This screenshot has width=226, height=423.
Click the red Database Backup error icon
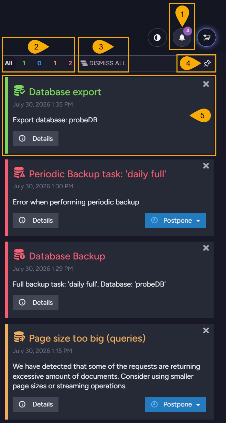pyautogui.click(x=20, y=256)
